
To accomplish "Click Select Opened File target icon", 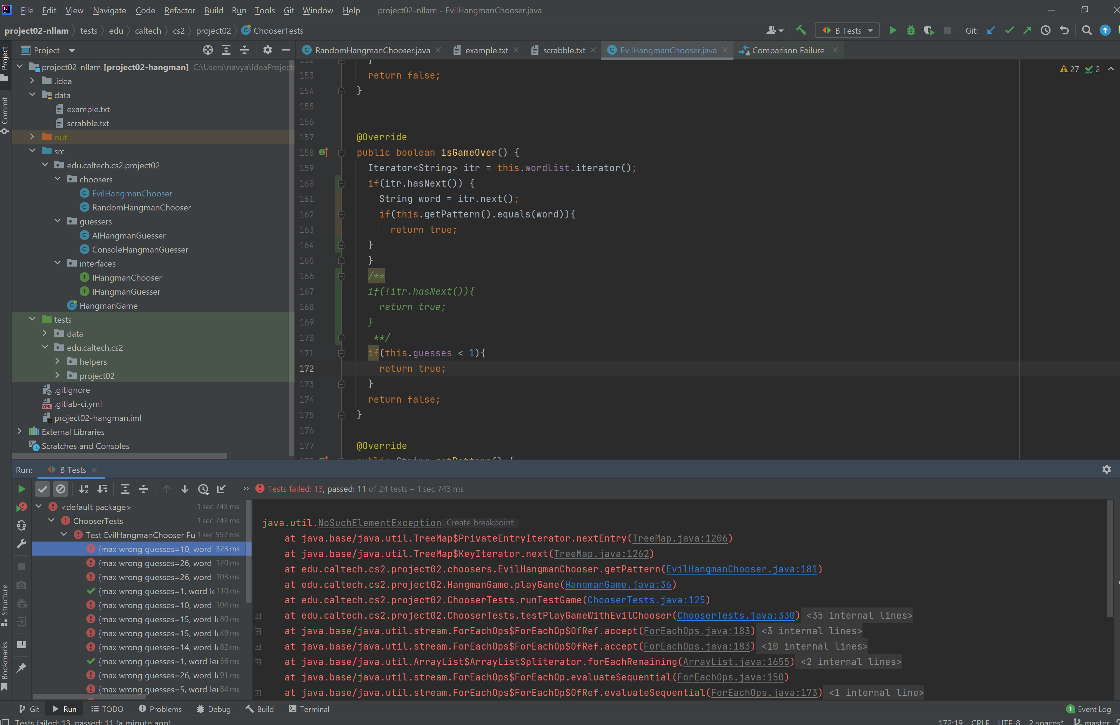I will click(208, 51).
